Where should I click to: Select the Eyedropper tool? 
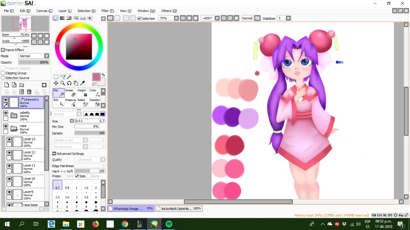click(x=82, y=83)
